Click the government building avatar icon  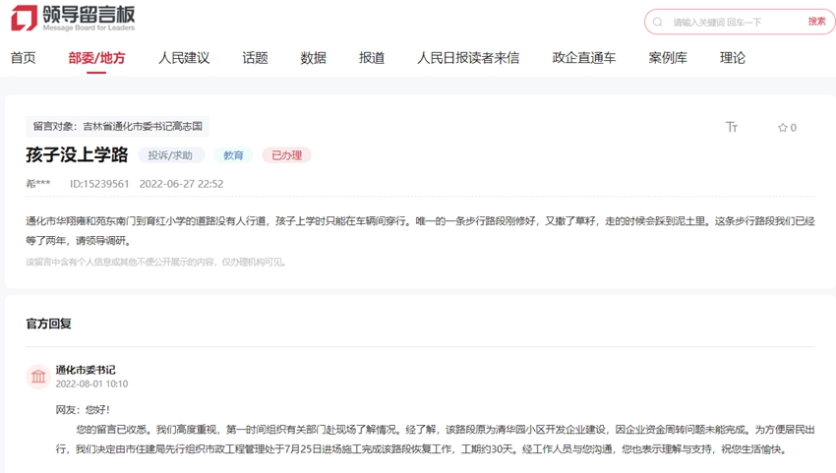[38, 377]
